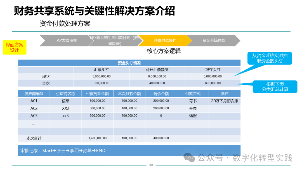This screenshot has width=302, height=170.
Task: Select the 备注 column header
Action: 225,94
